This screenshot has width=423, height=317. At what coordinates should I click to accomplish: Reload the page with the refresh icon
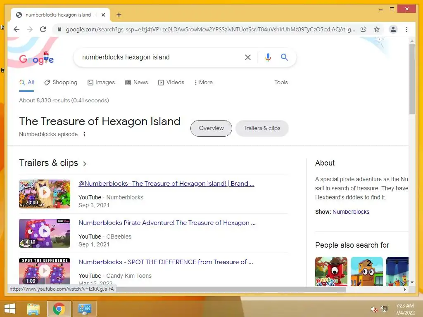(x=43, y=29)
